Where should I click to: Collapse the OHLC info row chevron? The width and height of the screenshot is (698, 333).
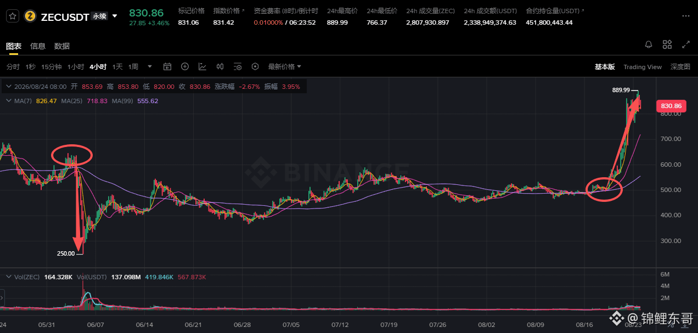8,87
